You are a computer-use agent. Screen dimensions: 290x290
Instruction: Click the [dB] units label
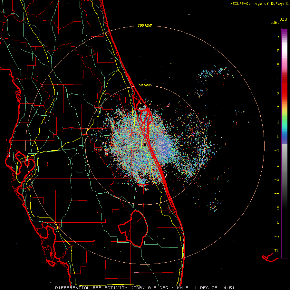click(275, 22)
